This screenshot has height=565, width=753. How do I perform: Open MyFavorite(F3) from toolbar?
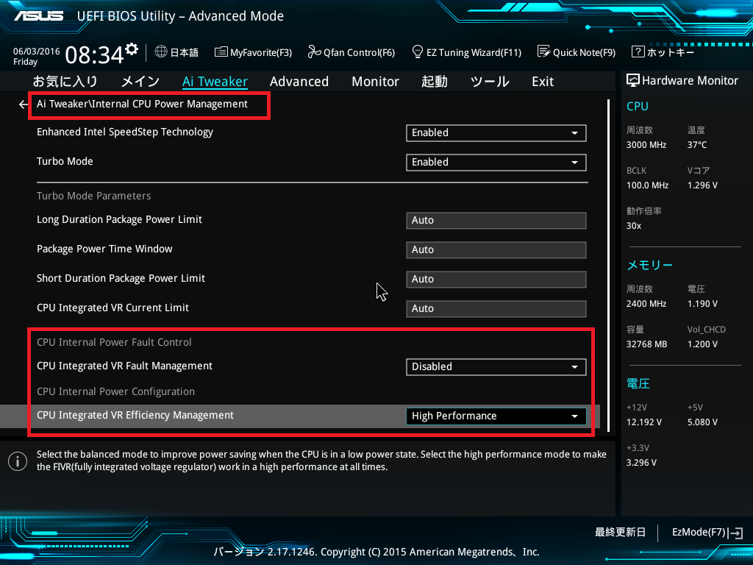(x=253, y=52)
